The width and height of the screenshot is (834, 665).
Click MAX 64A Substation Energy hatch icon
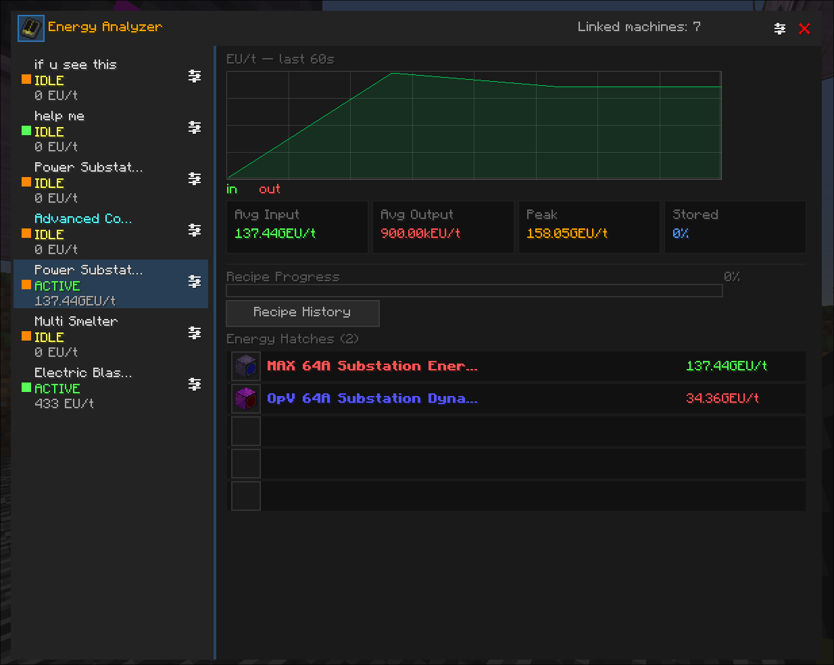click(x=246, y=366)
